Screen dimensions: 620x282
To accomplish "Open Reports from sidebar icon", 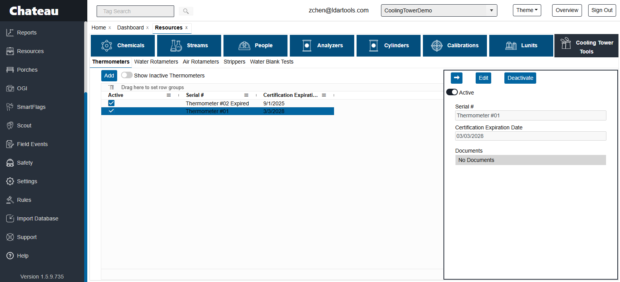I will pos(10,33).
